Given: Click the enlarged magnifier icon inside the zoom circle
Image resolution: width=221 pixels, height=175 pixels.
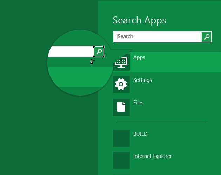Looking at the screenshot, I should point(99,51).
